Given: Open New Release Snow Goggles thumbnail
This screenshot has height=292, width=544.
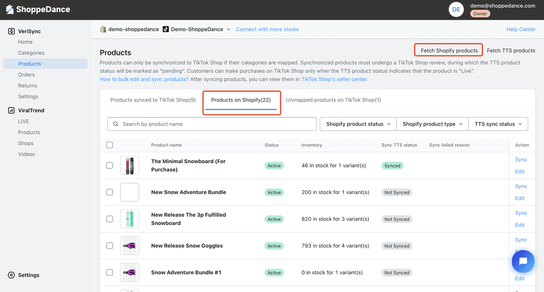Looking at the screenshot, I should [x=130, y=246].
